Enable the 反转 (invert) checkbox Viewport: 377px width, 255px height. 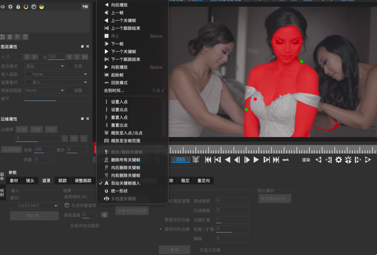[70, 66]
